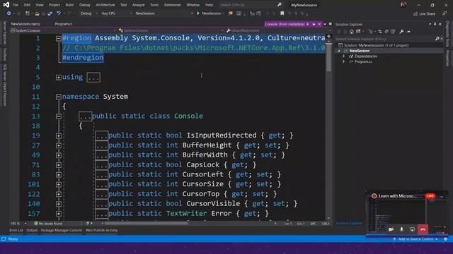The height and width of the screenshot is (254, 453).
Task: Open the Web Publish Activity tab
Action: pos(101,230)
